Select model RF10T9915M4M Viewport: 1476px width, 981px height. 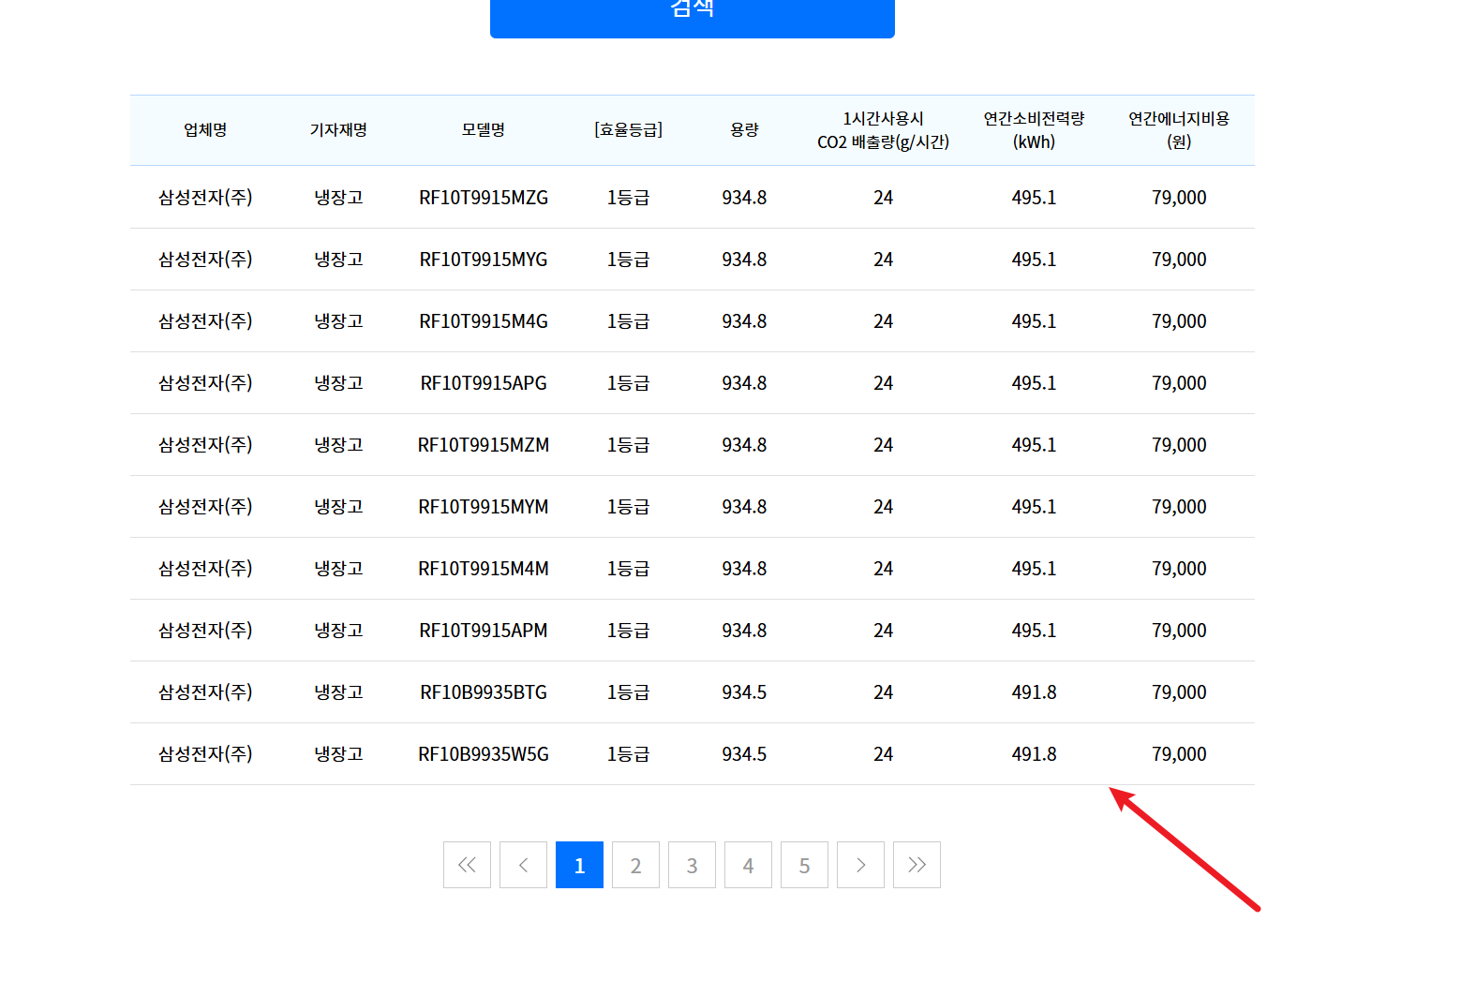(484, 569)
